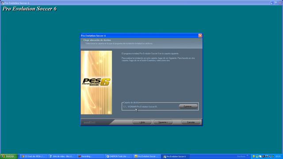Image resolution: width=283 pixels, height=159 pixels.
Task: Click the DAEMON Tools Lite taskbar icon
Action: (108, 156)
